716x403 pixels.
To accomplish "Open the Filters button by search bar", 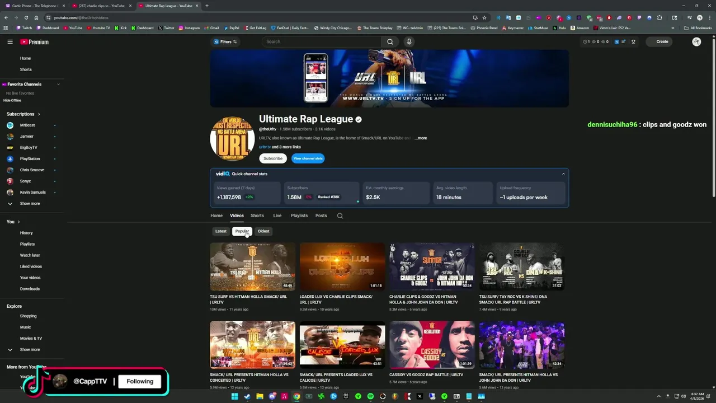I will [x=225, y=41].
